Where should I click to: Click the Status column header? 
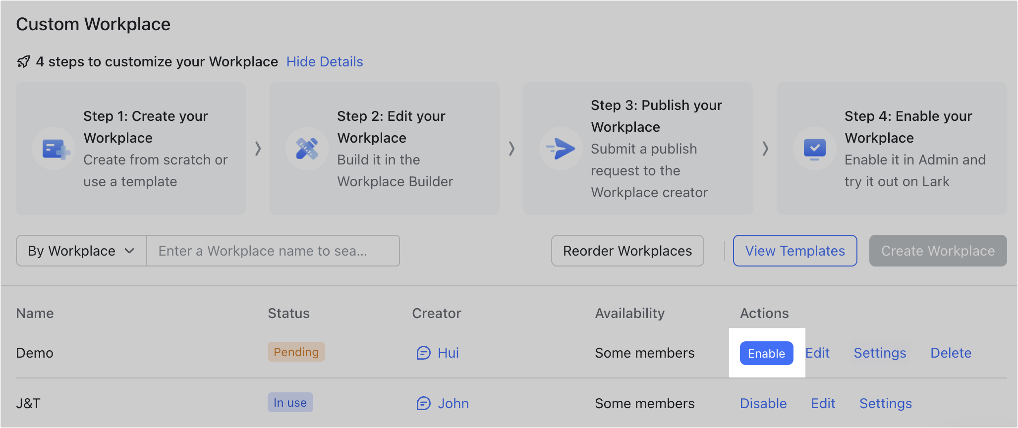tap(288, 313)
